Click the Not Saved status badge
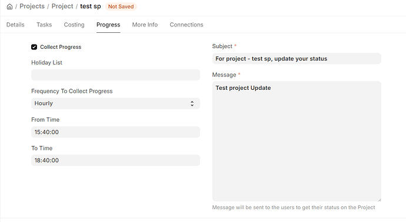The image size is (406, 222). 121,6
